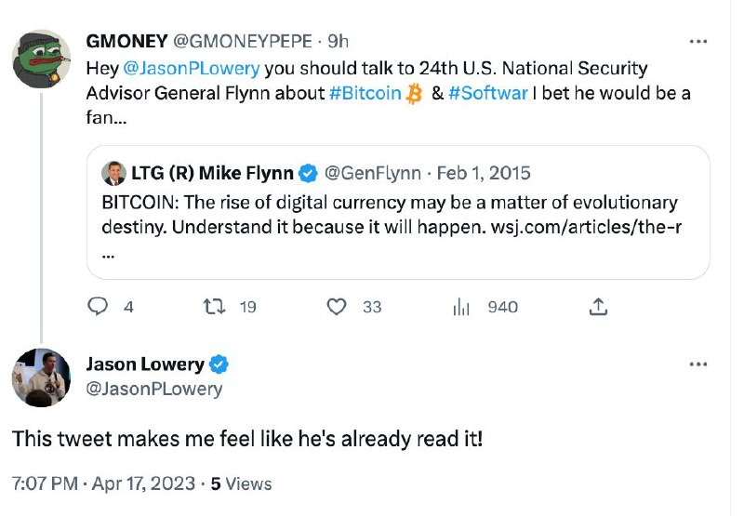744x516 pixels.
Task: Open GMONEY's Pepe frog avatar
Action: (x=41, y=59)
